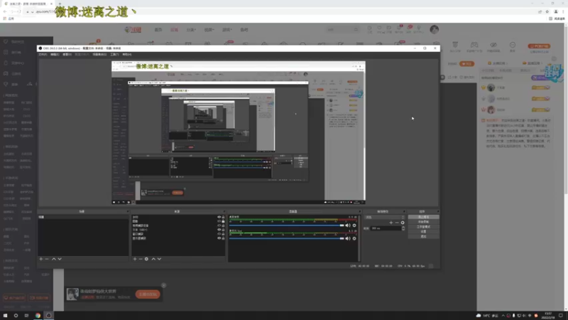Toggle visibility of the fourth source in list

point(219,230)
